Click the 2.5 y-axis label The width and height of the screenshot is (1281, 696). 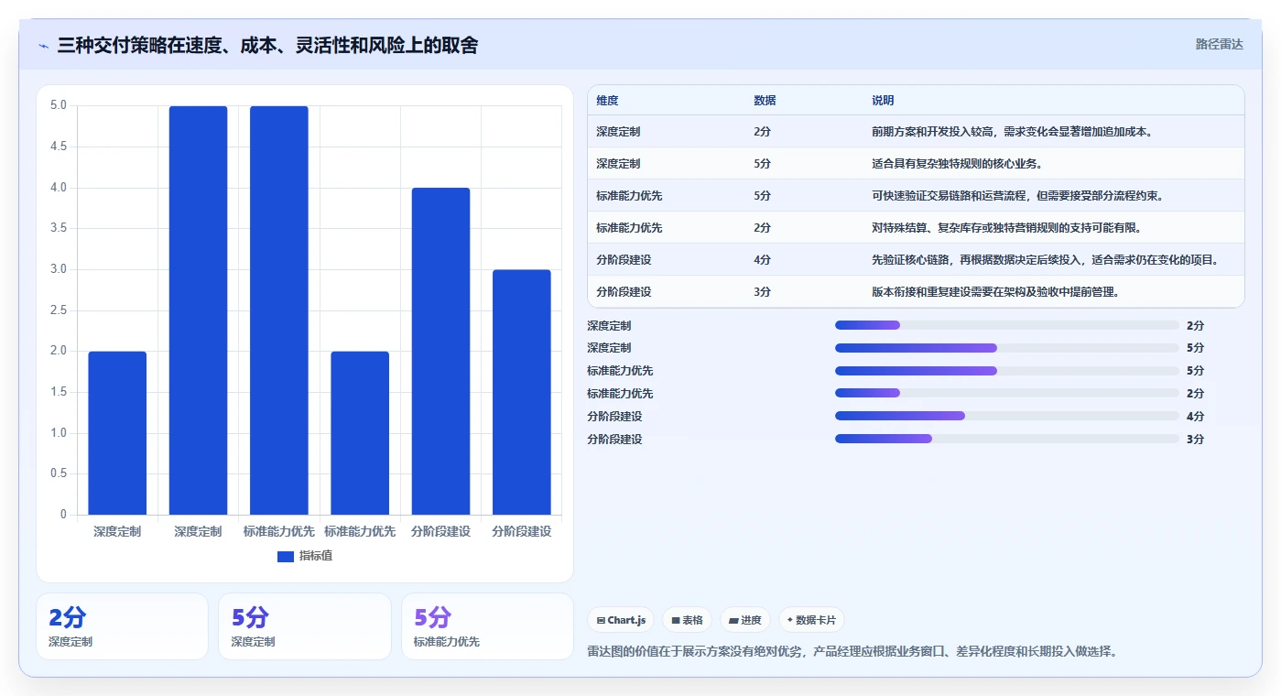(x=59, y=310)
